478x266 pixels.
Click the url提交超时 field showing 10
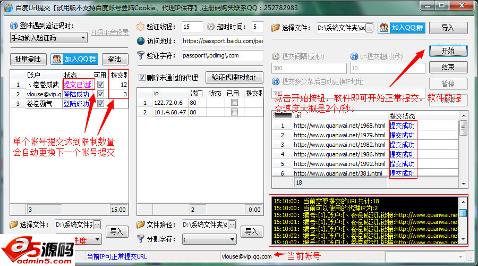pos(388,68)
